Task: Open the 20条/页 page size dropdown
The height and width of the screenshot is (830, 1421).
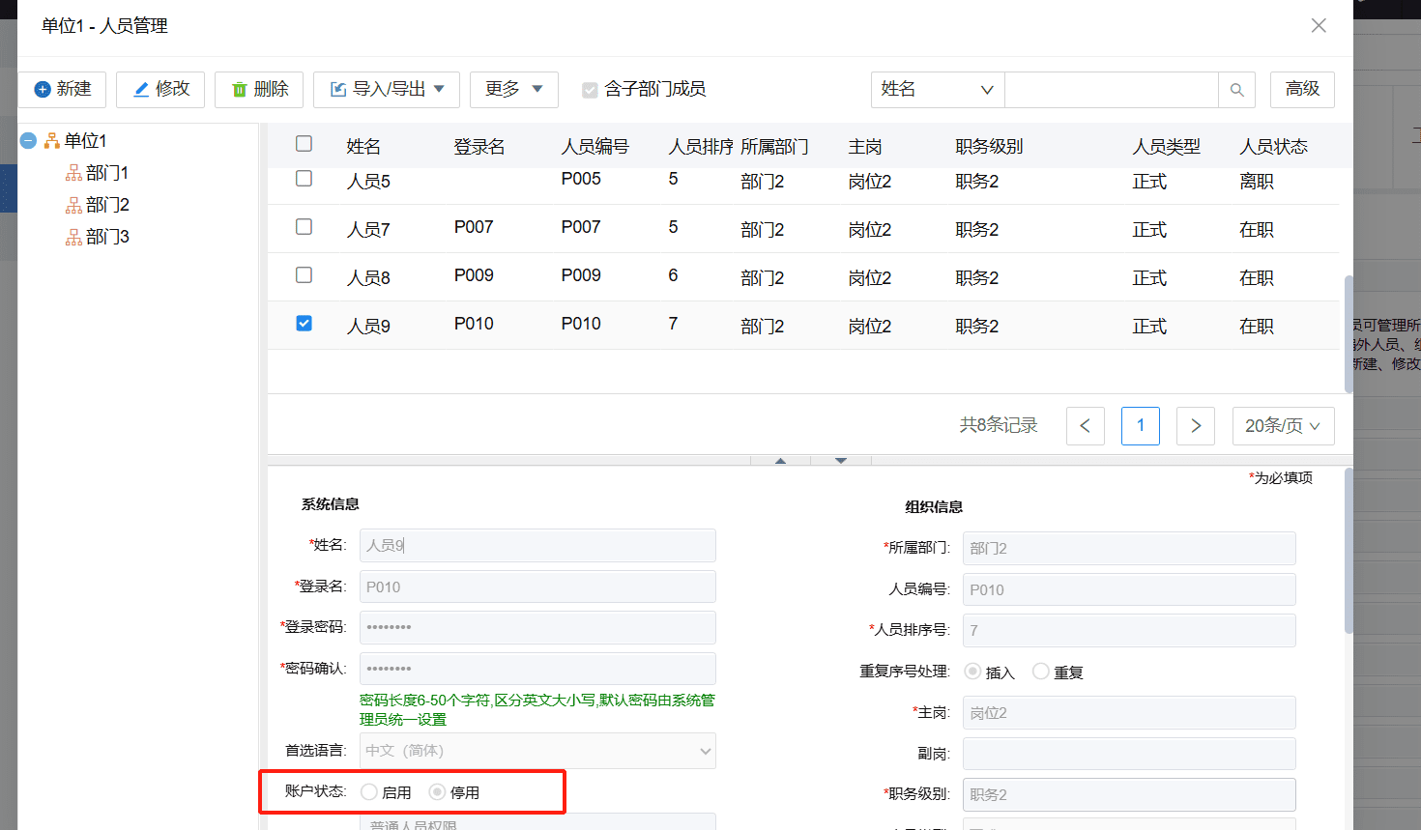Action: [x=1283, y=426]
